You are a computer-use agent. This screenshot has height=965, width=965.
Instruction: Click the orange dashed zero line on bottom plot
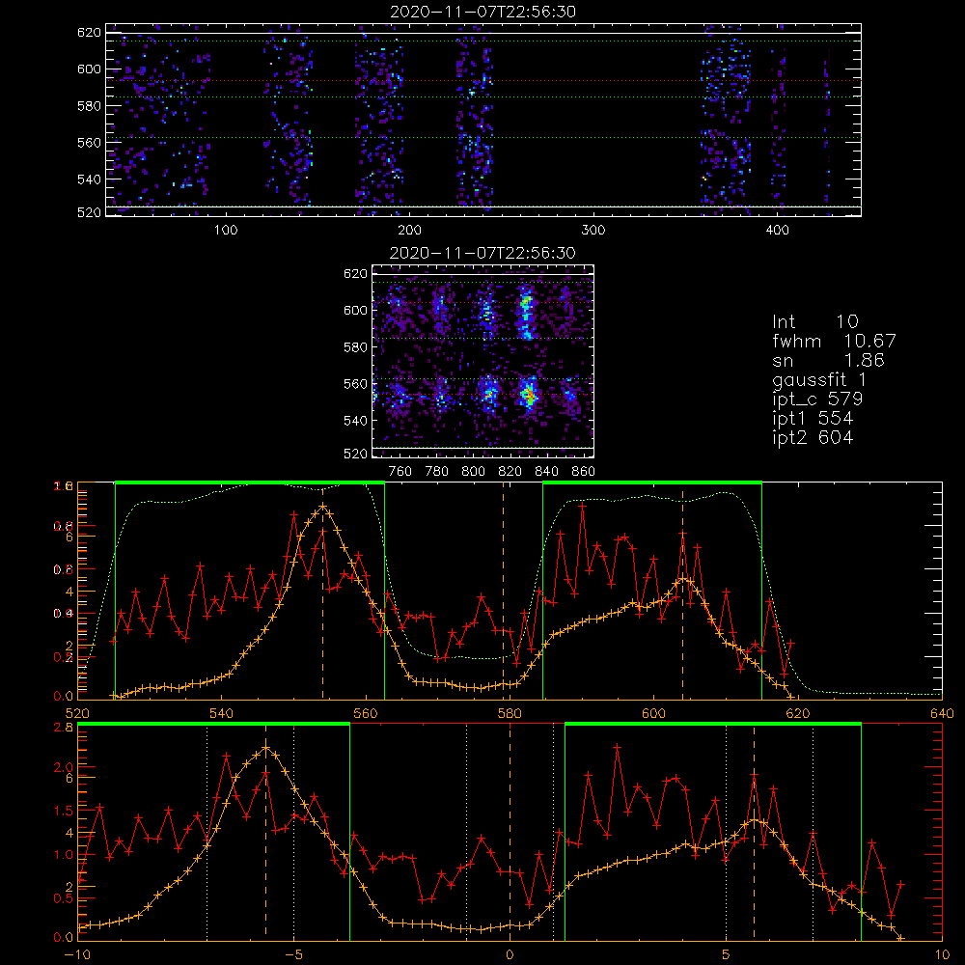[x=510, y=831]
